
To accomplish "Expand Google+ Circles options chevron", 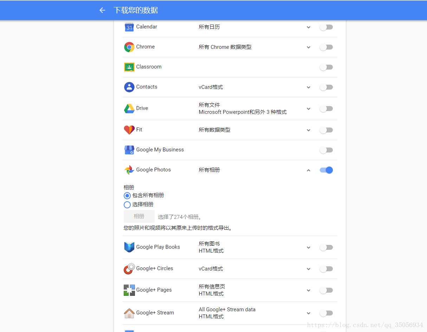I will pyautogui.click(x=309, y=269).
